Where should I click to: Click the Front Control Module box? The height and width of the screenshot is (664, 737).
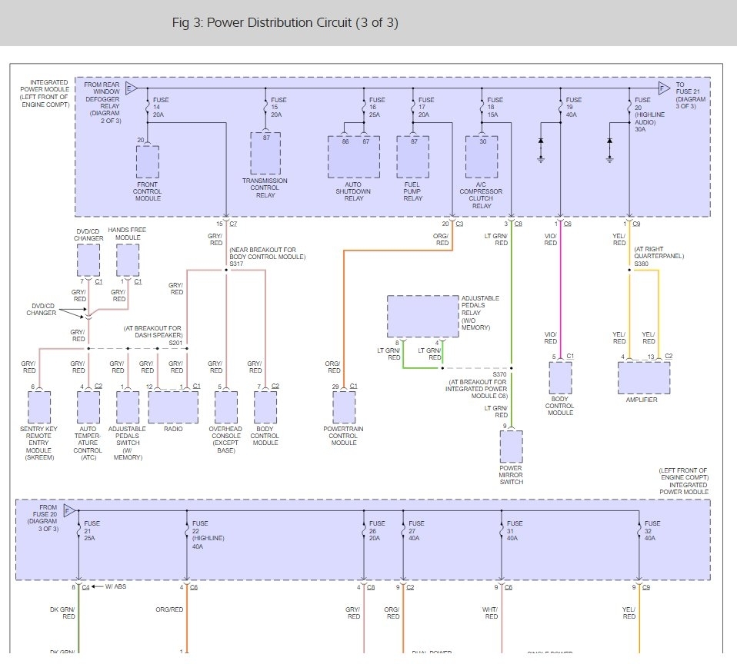148,161
